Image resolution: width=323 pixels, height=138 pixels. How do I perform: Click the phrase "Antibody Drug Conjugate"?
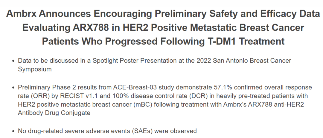54,113
